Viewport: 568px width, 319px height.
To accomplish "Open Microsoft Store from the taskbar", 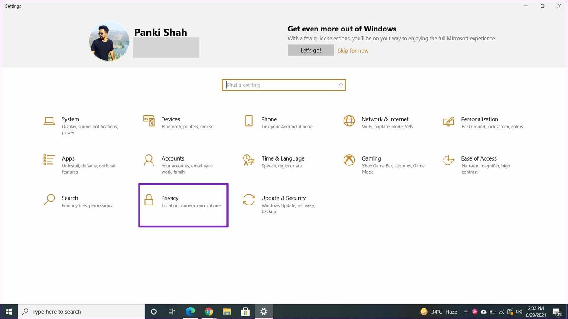I will (x=245, y=312).
